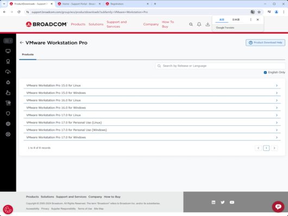
Task: Click the cookie settings icon
Action: click(x=8, y=209)
